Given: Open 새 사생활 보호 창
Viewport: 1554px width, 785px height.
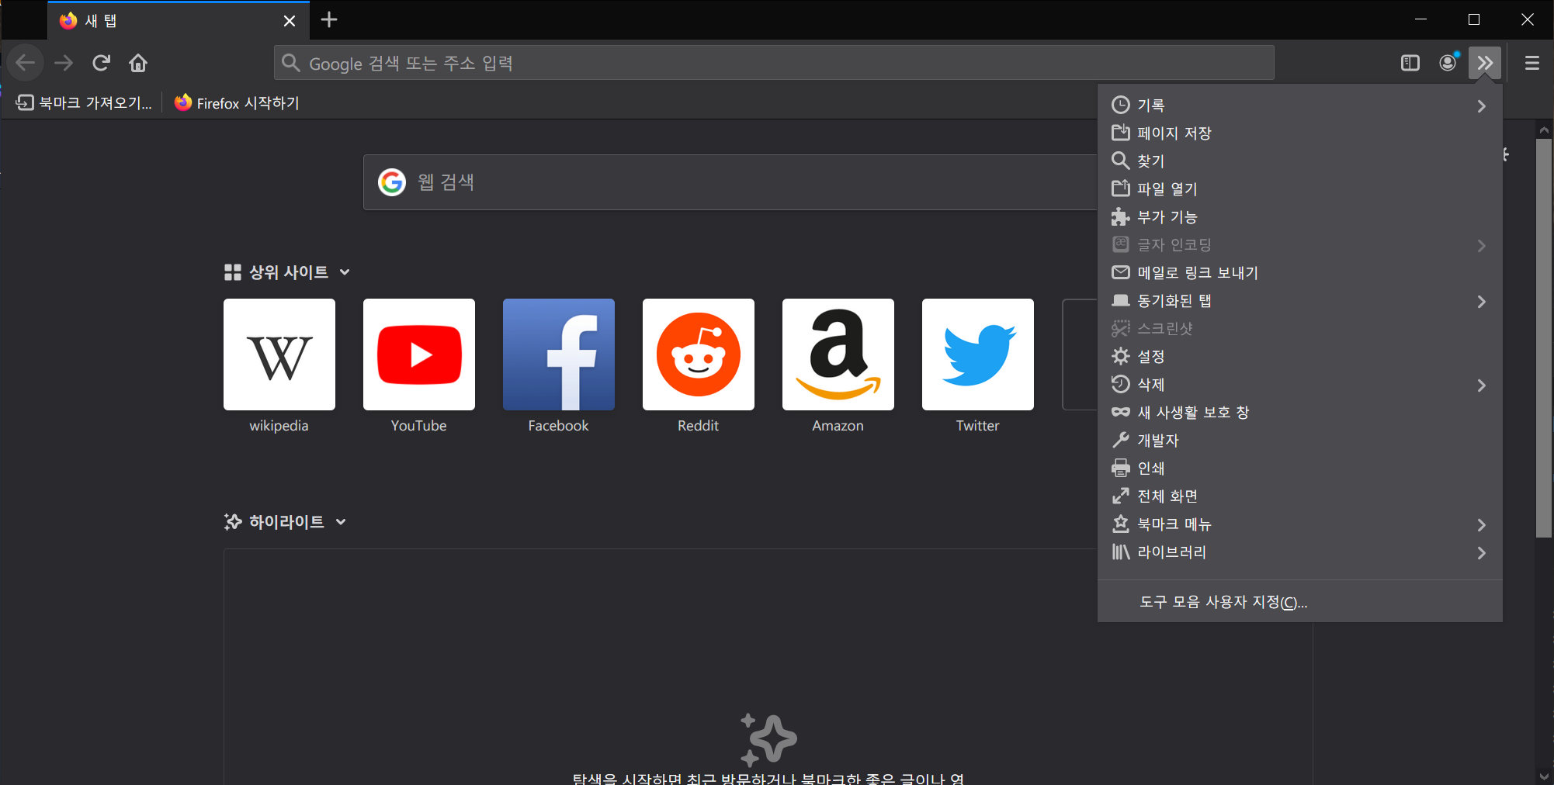Looking at the screenshot, I should coord(1300,413).
